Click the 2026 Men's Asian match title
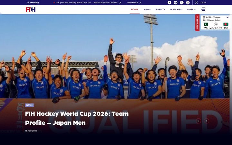232x145 pixels. 212,20
